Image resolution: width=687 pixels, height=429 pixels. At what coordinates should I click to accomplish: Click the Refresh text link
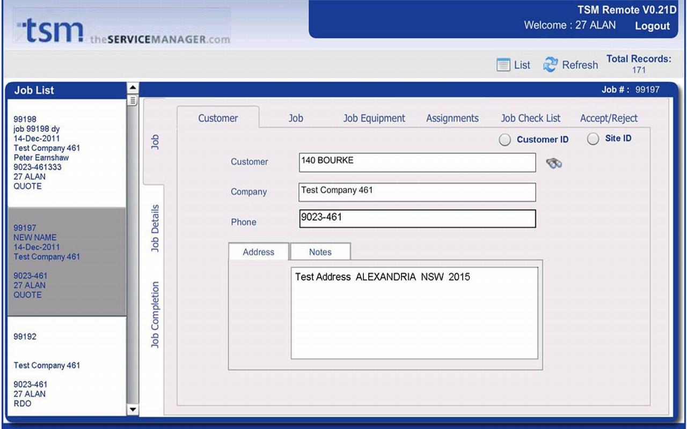[x=580, y=65]
